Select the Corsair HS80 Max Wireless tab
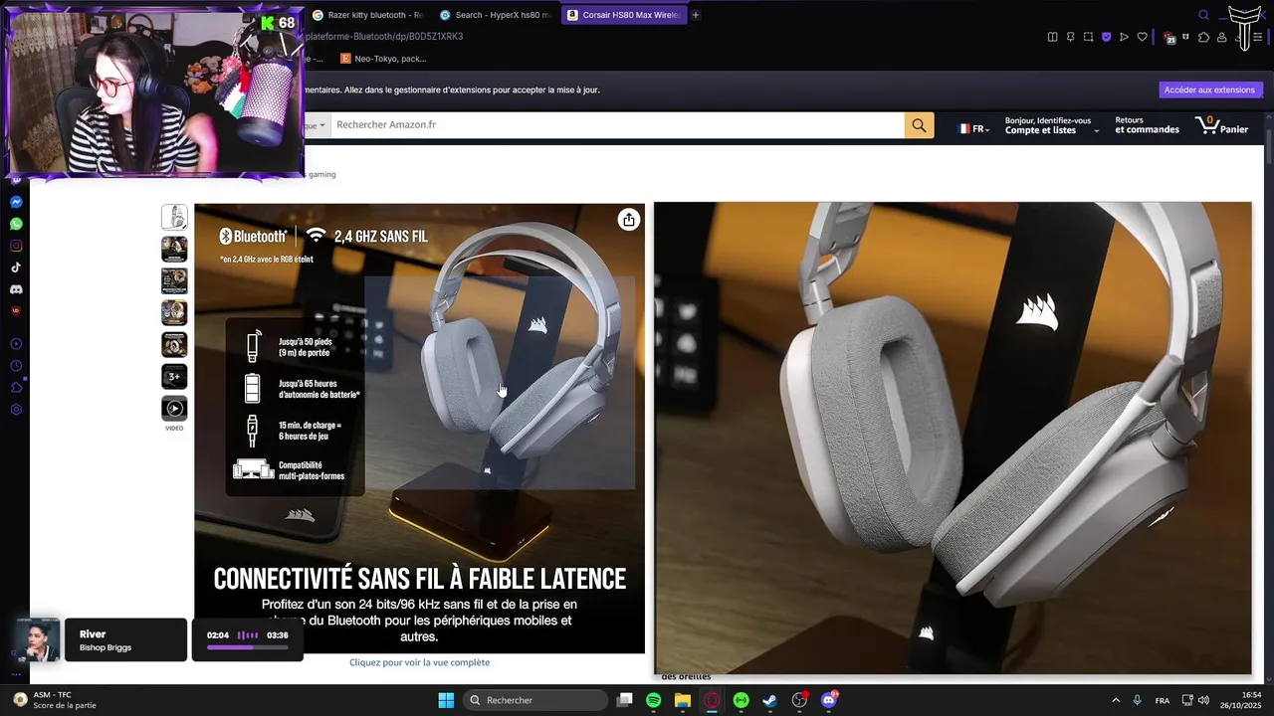Viewport: 1274px width, 716px height. coord(624,15)
